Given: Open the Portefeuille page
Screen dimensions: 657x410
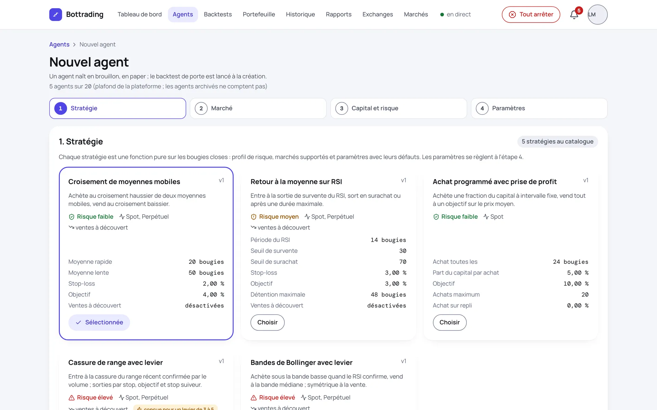Looking at the screenshot, I should pos(259,14).
